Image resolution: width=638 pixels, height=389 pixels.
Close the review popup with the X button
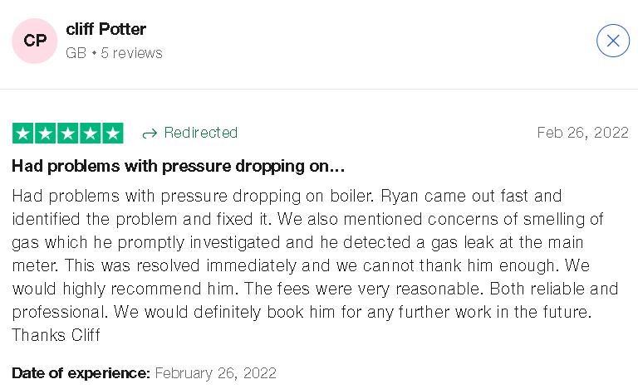point(613,41)
